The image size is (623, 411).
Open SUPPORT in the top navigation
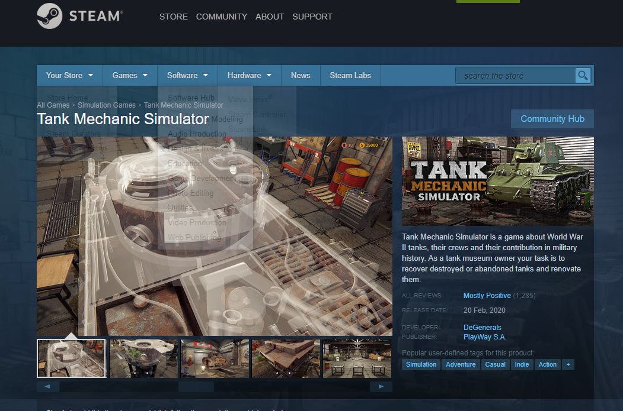(312, 17)
